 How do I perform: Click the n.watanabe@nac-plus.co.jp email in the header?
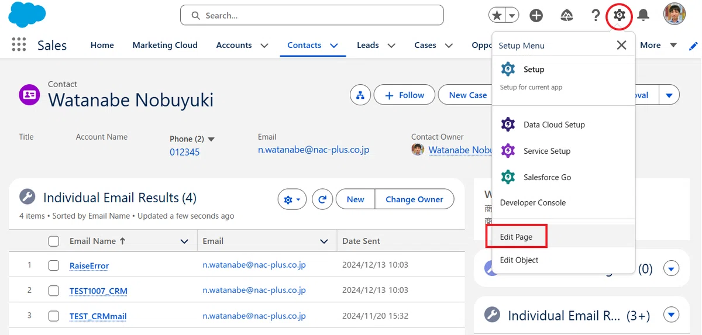[314, 150]
